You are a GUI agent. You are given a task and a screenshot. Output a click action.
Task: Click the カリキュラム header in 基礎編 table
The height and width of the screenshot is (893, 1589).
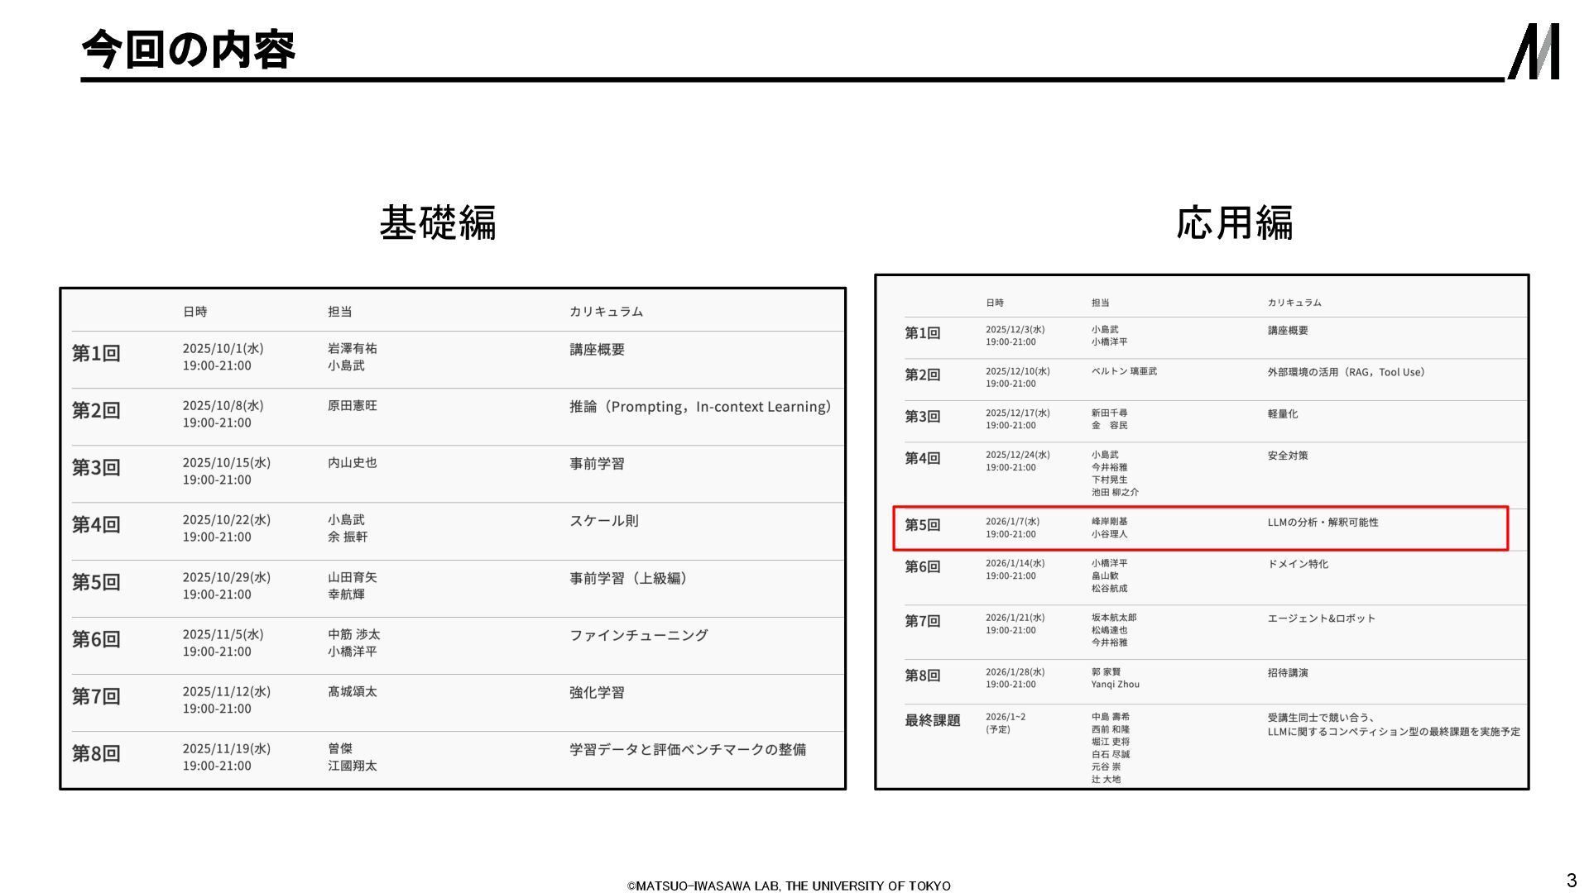tap(606, 312)
